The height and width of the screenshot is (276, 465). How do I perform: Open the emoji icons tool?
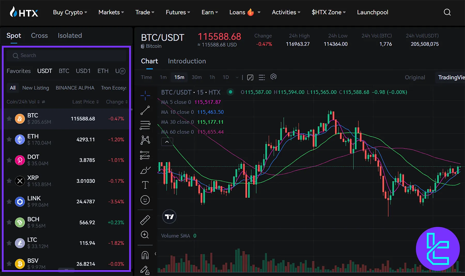coord(145,200)
